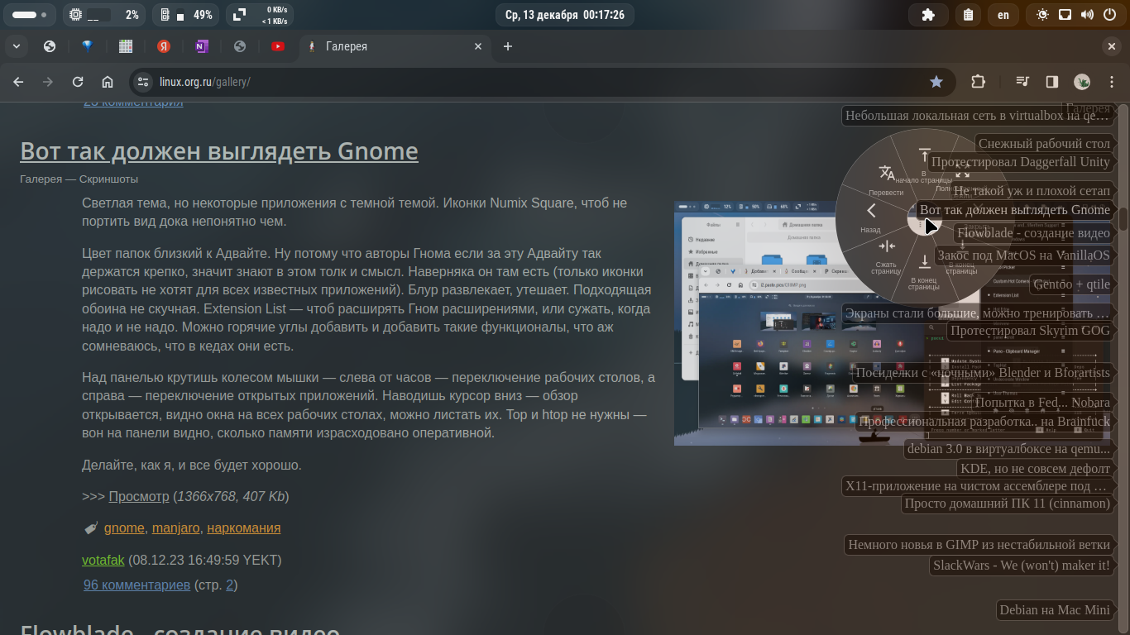
Task: Jump to Протестировал Daggerfall Unity outline label
Action: (x=1020, y=161)
